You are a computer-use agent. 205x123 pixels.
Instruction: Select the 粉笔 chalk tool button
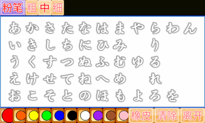(13, 8)
